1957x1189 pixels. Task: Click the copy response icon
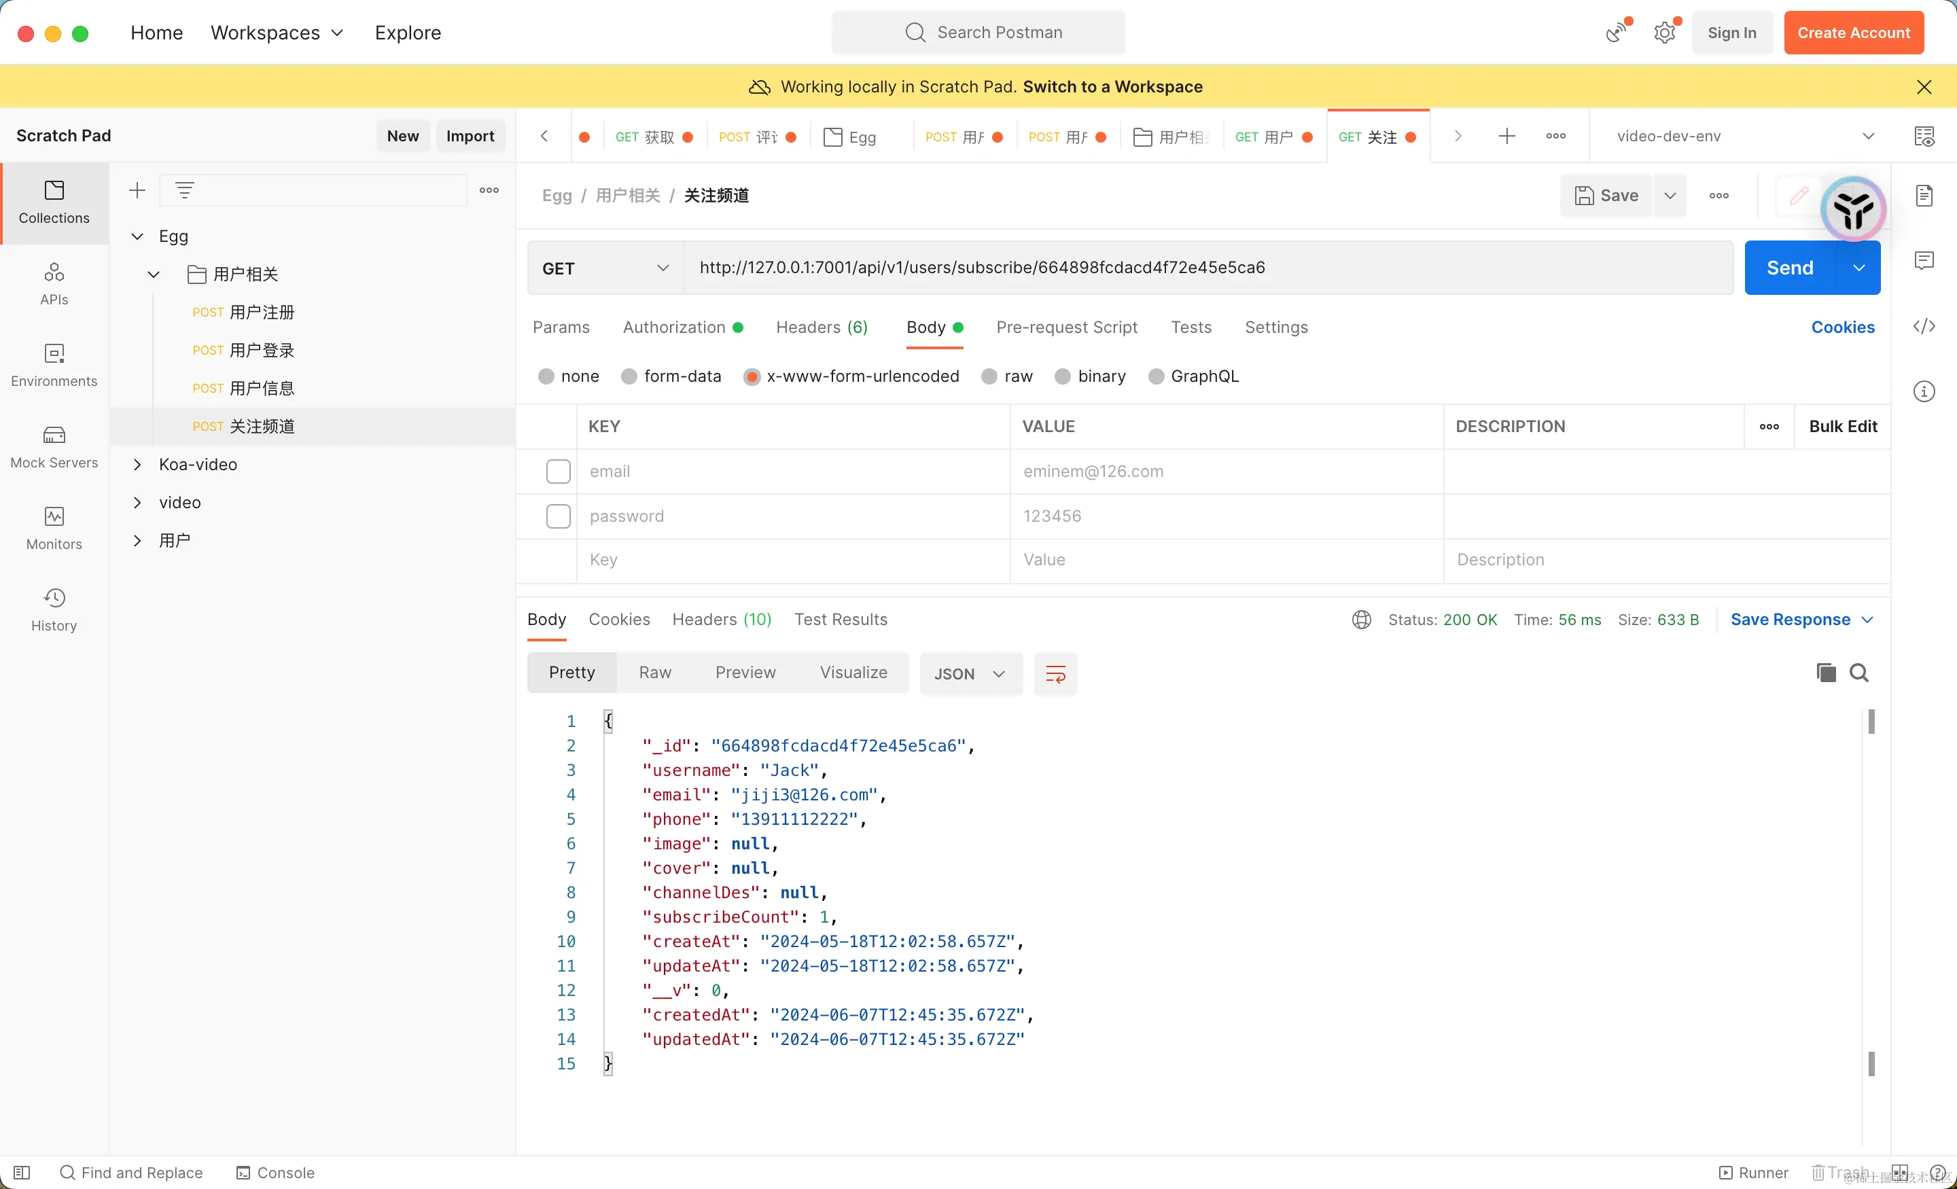pyautogui.click(x=1825, y=673)
